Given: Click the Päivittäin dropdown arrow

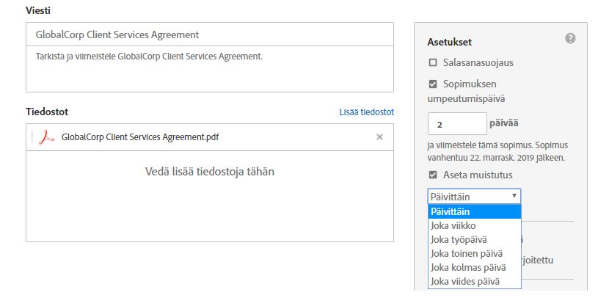Looking at the screenshot, I should coord(514,196).
